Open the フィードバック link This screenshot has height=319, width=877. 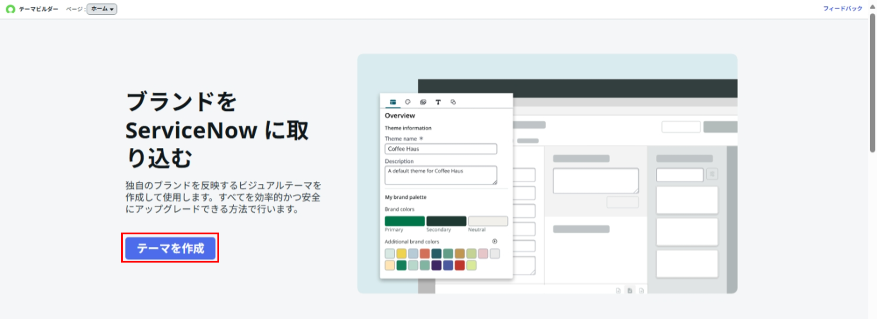click(842, 9)
